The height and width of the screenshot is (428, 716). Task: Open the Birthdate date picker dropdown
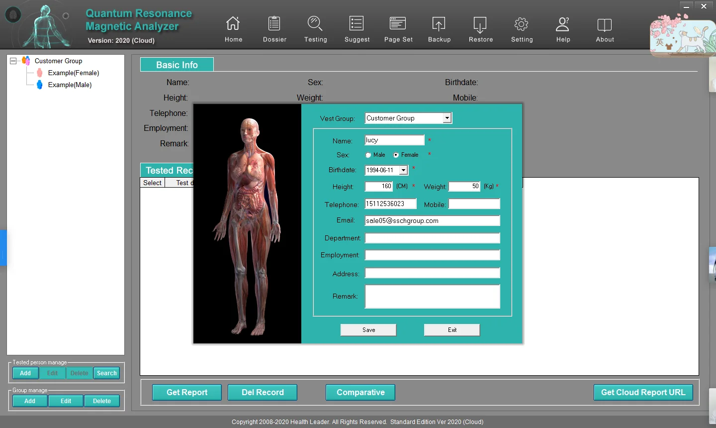[403, 170]
